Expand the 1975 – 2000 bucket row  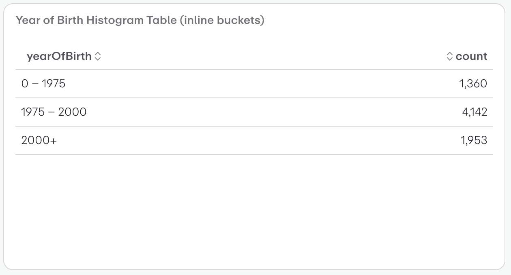[x=53, y=112]
